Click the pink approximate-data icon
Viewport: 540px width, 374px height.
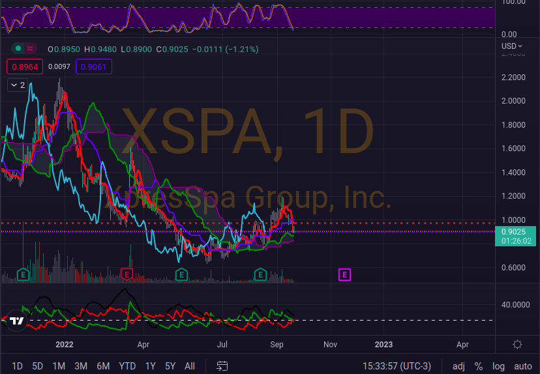point(30,48)
